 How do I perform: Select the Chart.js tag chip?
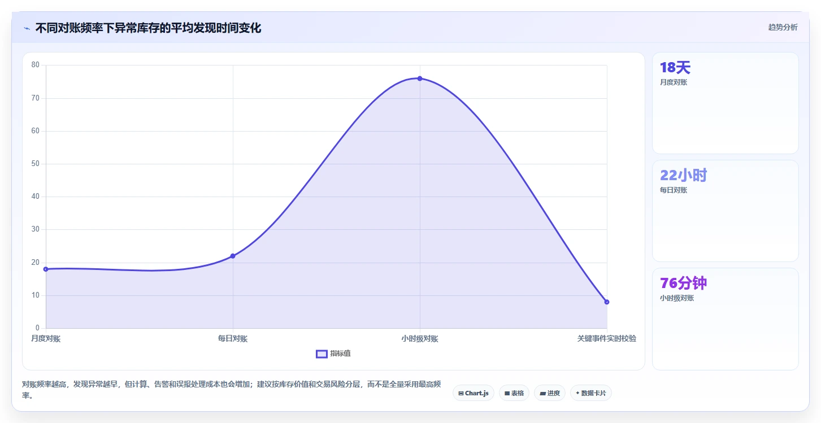point(474,393)
